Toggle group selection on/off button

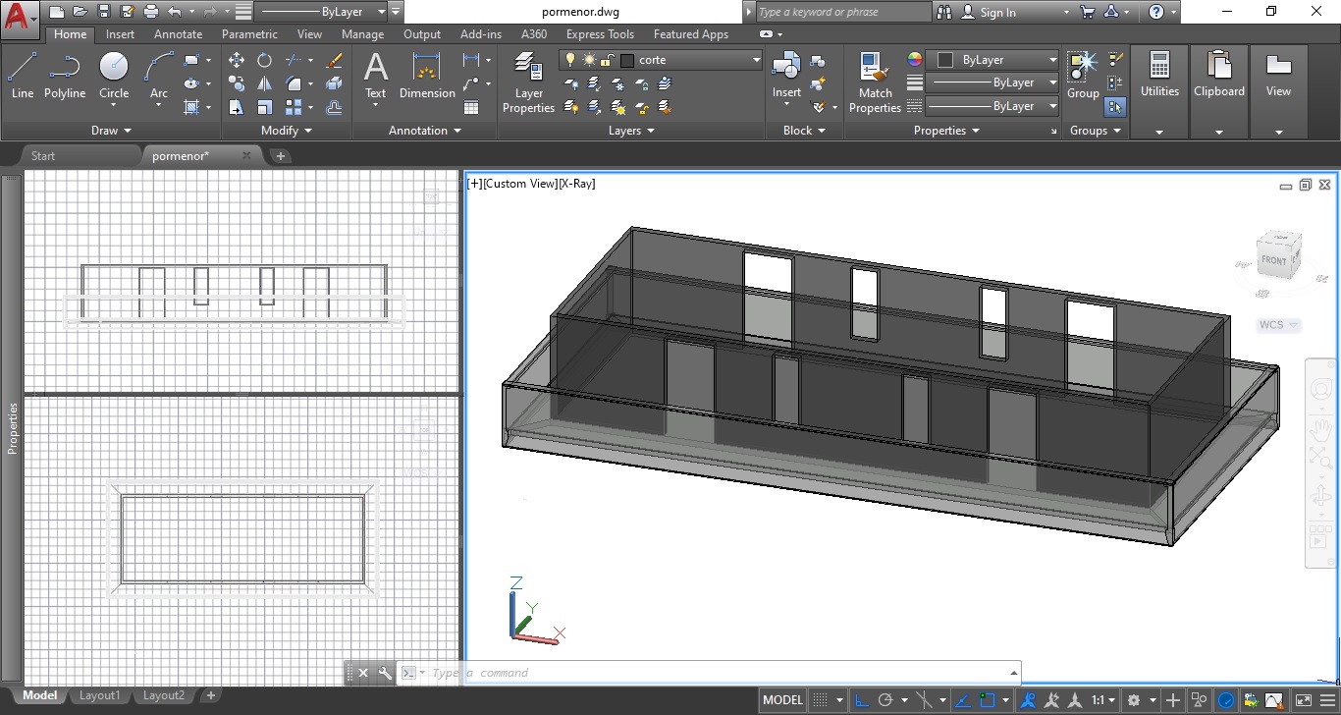point(1115,106)
